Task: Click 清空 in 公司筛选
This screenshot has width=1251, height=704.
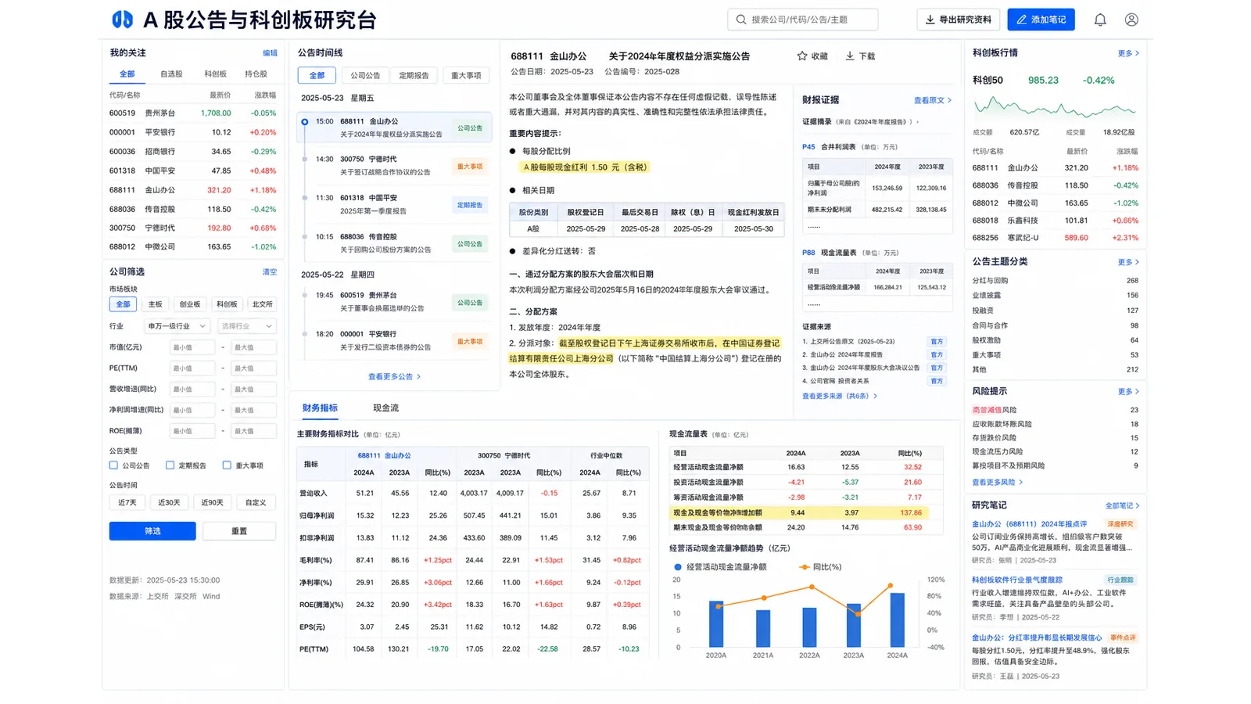Action: 270,272
